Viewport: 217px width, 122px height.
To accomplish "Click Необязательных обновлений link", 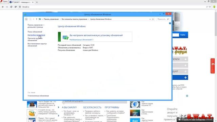I will [x=81, y=40].
